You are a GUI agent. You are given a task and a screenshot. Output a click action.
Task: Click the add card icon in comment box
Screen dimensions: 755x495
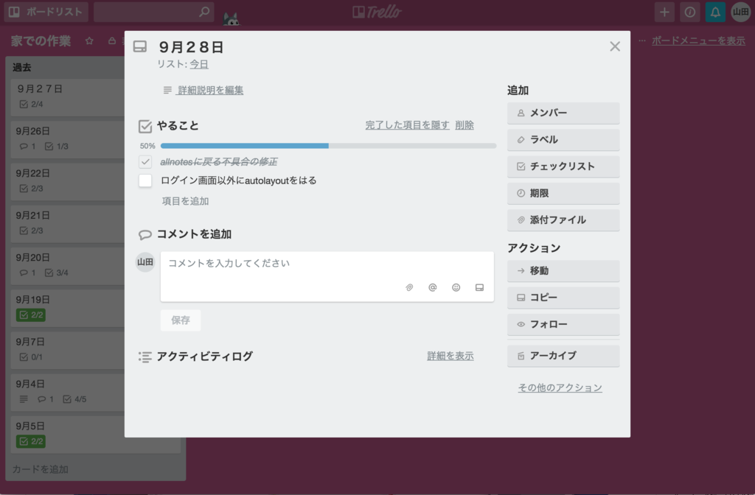tap(479, 288)
